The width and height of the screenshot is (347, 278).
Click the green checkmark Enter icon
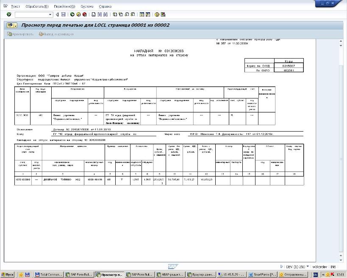tap(9, 14)
